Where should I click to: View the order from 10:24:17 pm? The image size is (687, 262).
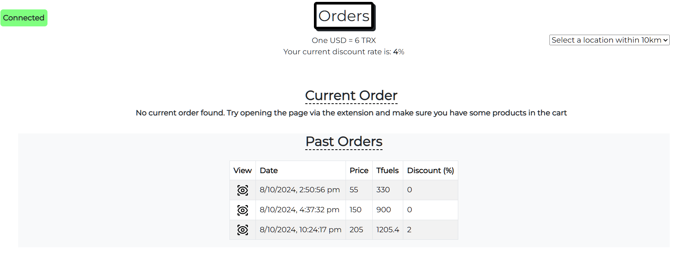243,230
